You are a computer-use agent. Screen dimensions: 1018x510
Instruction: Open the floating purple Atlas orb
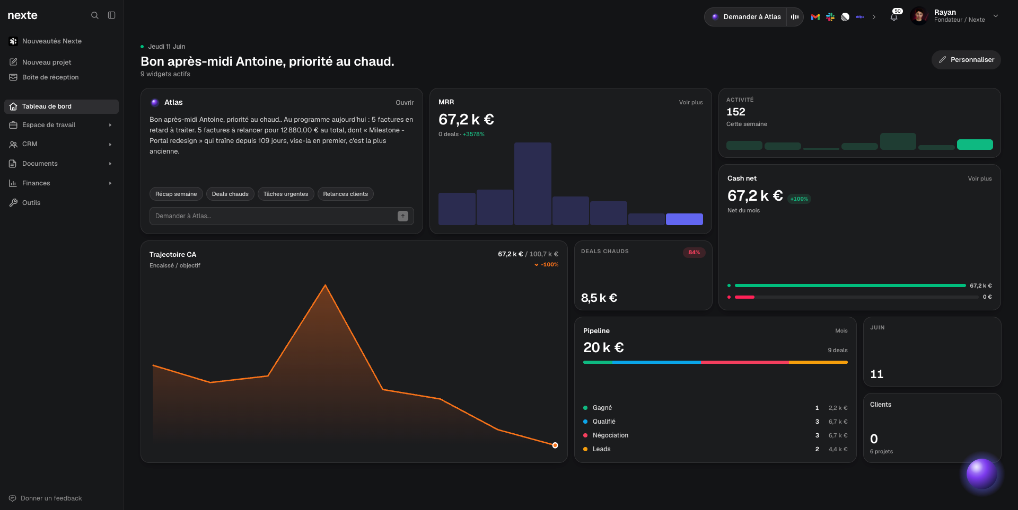[981, 473]
